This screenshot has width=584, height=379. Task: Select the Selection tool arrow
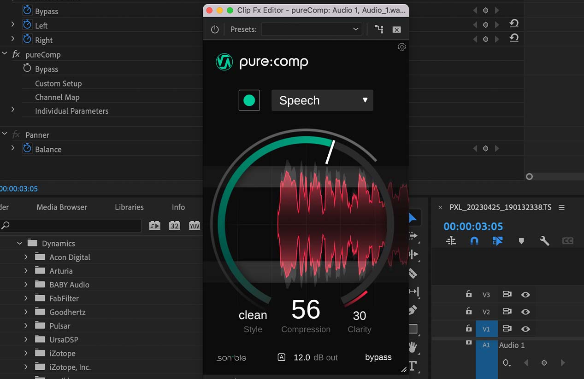[413, 218]
